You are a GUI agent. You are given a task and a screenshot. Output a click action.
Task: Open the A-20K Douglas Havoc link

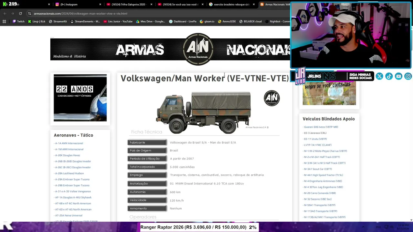(x=67, y=155)
